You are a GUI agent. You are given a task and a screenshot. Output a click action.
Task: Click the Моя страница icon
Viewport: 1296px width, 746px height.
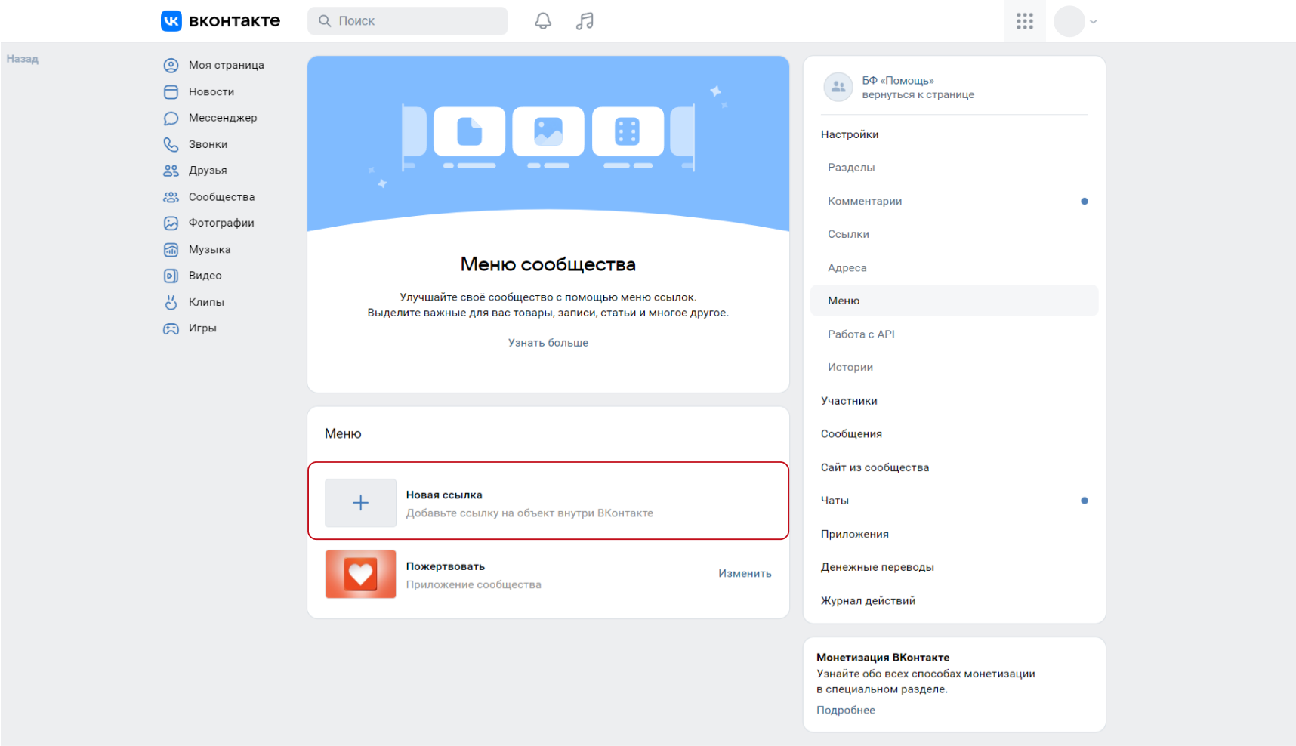point(171,66)
